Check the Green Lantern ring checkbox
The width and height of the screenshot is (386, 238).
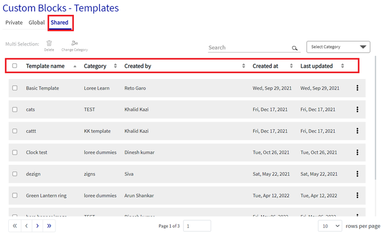[x=15, y=195]
